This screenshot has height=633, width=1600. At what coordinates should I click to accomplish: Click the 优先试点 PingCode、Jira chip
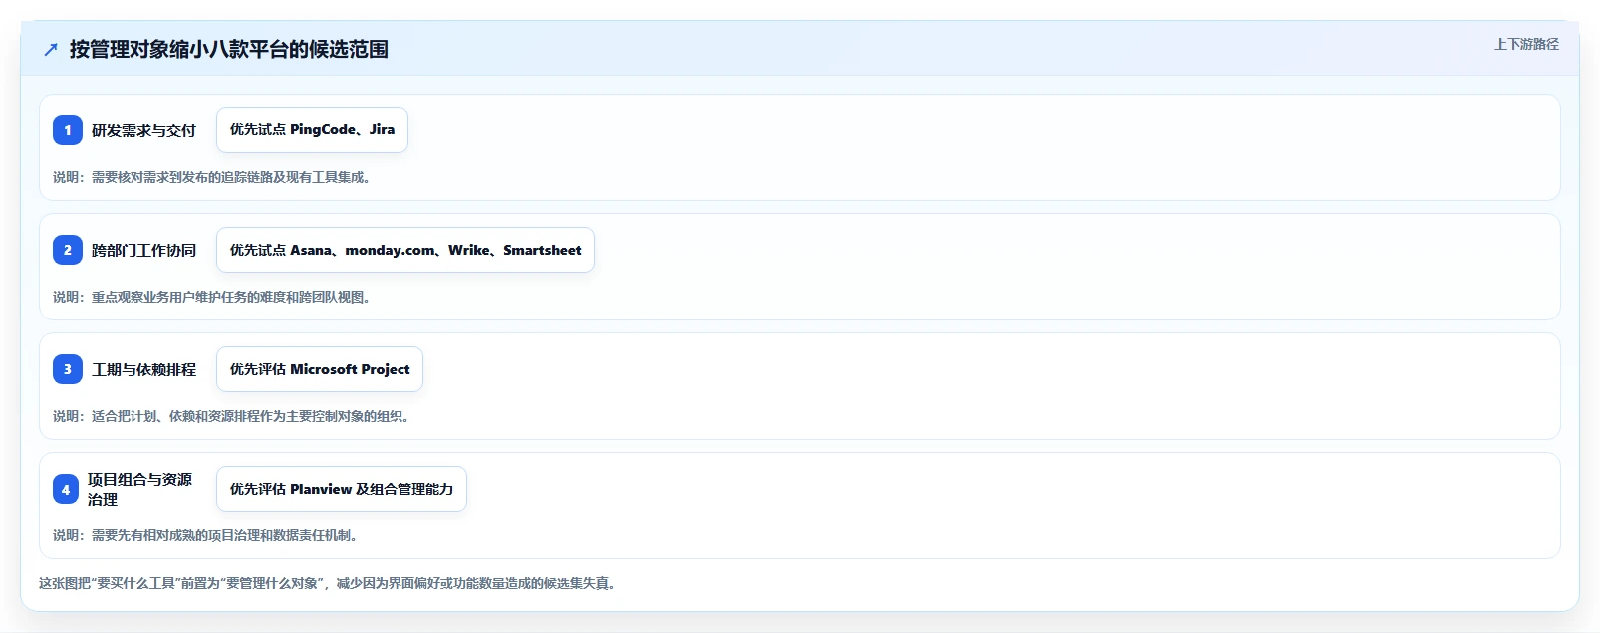312,130
